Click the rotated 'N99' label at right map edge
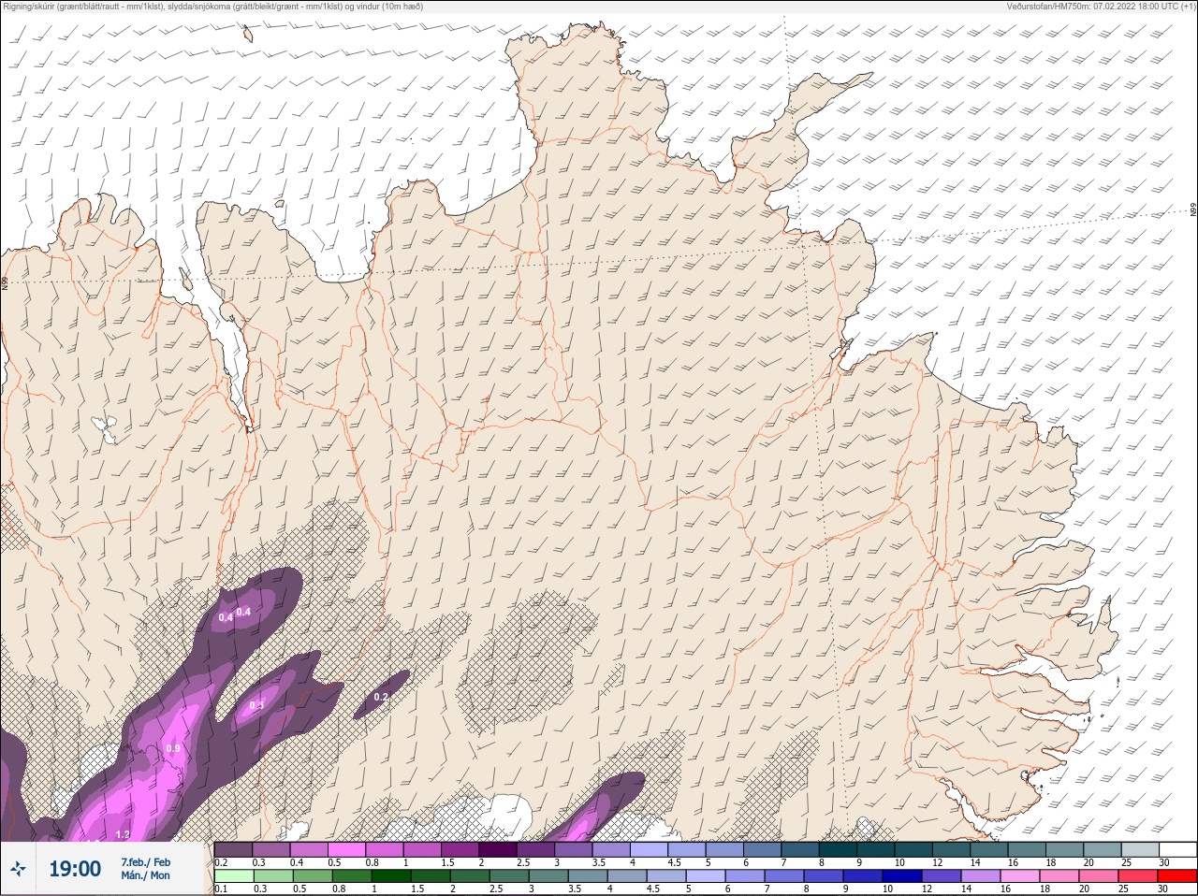The height and width of the screenshot is (896, 1198). click(1193, 210)
